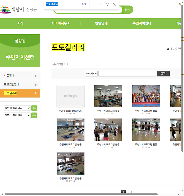Viewport: 184px width, 196px height.
Task: Expand the 시설안내 plus icon
Action: pos(36,76)
